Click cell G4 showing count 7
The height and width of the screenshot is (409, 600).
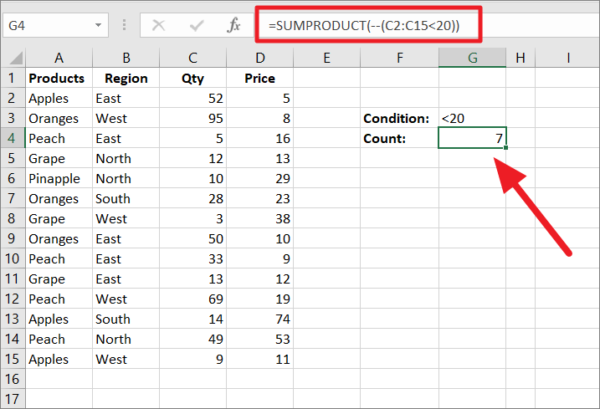point(472,138)
